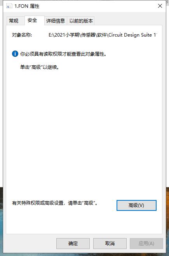Click the blue information icon
The image size is (169, 256).
(x=15, y=54)
